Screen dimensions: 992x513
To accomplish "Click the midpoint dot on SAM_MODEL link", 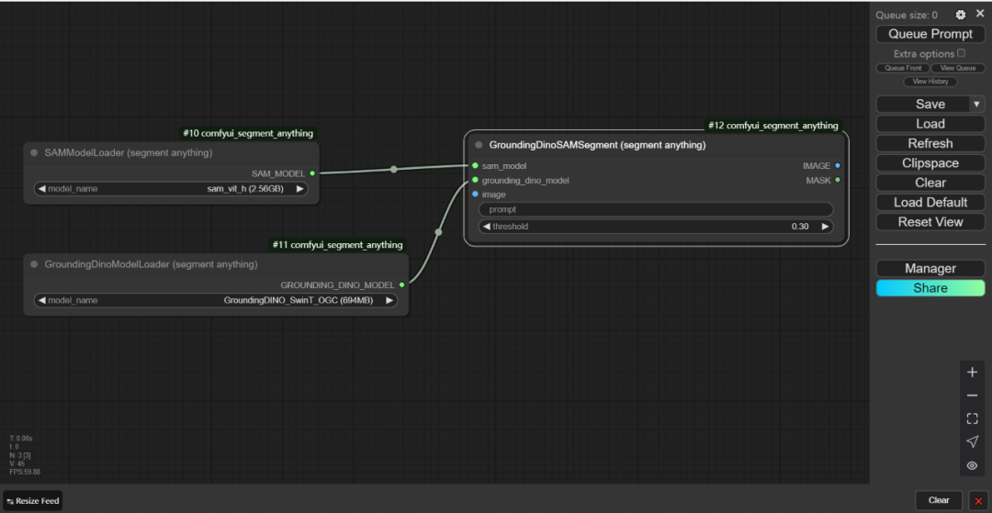I will click(x=393, y=169).
